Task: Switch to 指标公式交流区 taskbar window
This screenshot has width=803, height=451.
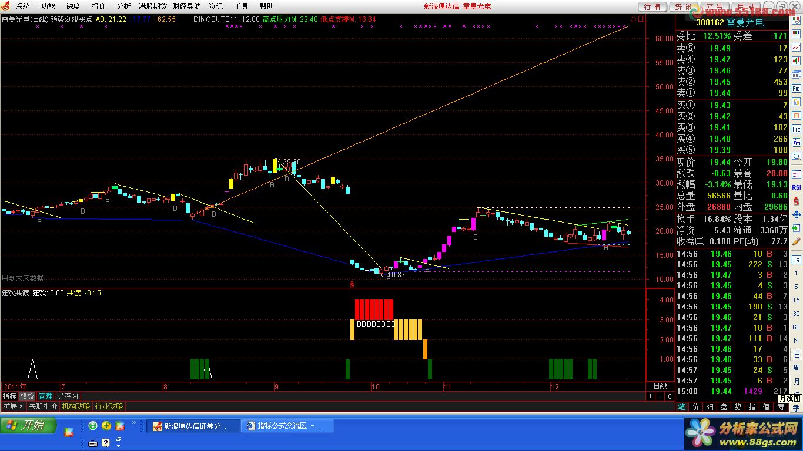Action: coord(287,426)
